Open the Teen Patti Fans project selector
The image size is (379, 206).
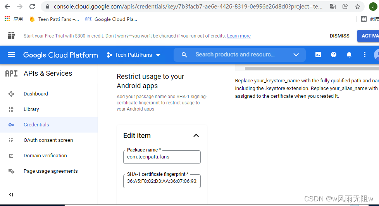pyautogui.click(x=133, y=55)
